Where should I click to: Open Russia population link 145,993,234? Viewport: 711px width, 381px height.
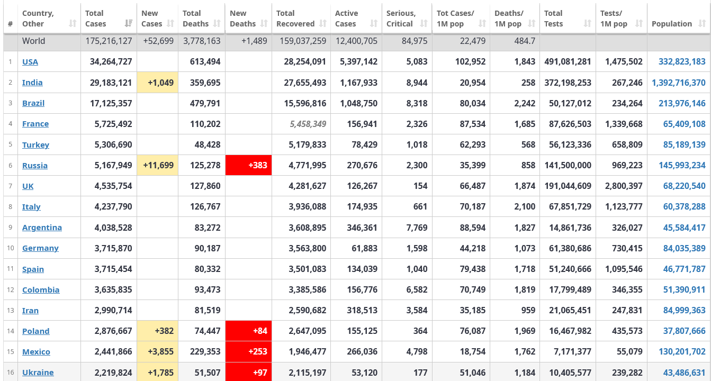pyautogui.click(x=682, y=166)
